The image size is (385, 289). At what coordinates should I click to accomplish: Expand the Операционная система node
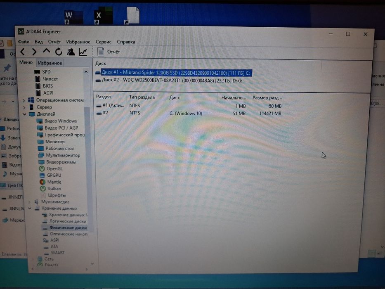pos(24,100)
